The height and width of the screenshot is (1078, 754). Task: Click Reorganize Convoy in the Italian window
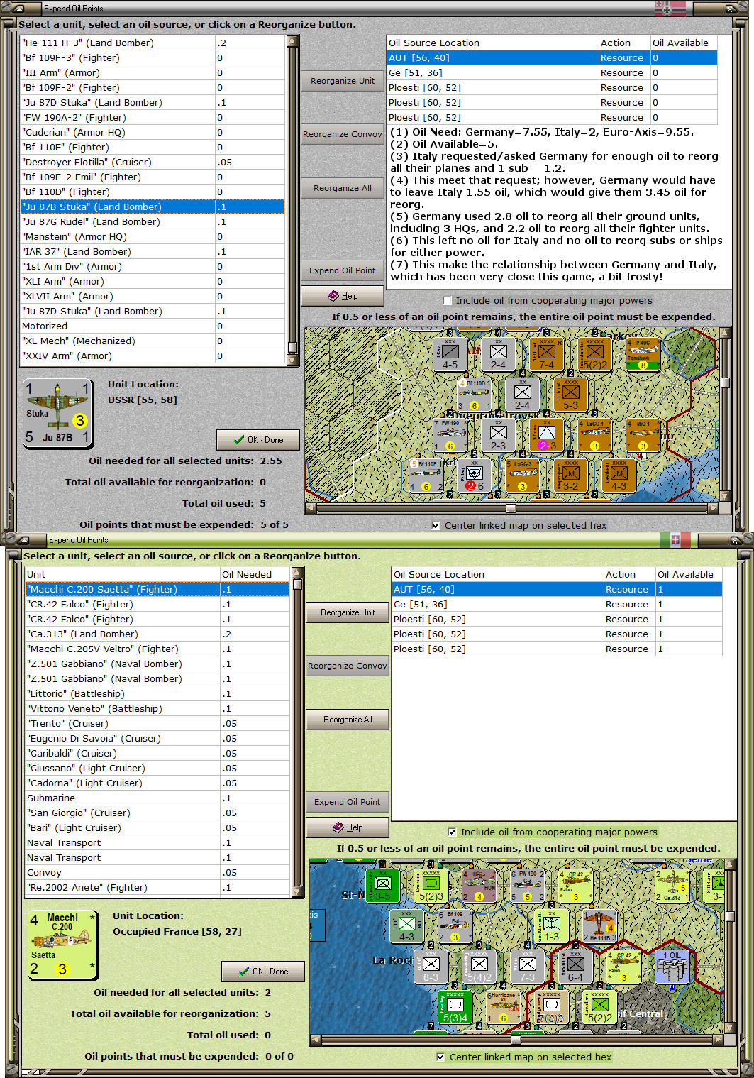click(348, 666)
